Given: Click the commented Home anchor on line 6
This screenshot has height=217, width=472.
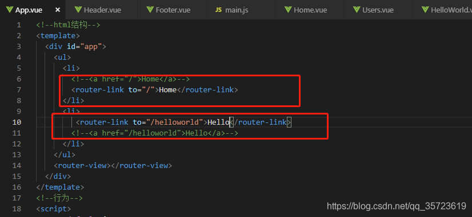Looking at the screenshot, I should coord(130,79).
